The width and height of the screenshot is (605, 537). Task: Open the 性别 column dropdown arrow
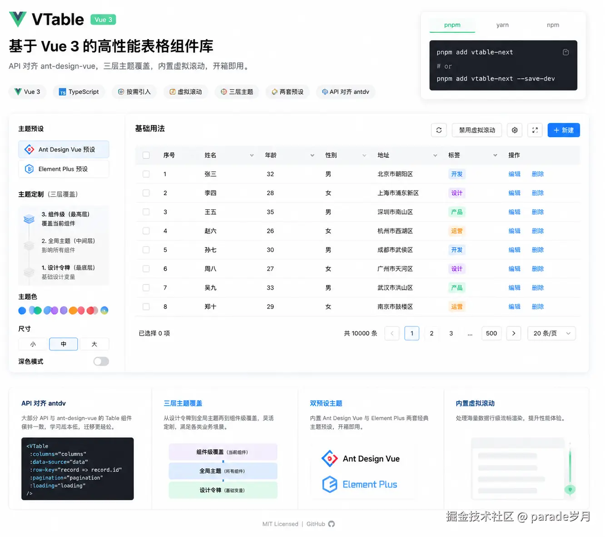coord(364,156)
